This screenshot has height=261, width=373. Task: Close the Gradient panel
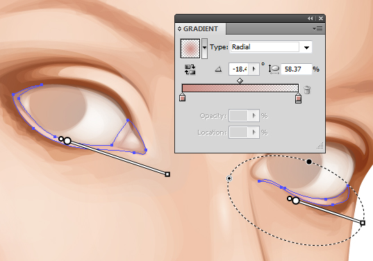tap(321, 18)
